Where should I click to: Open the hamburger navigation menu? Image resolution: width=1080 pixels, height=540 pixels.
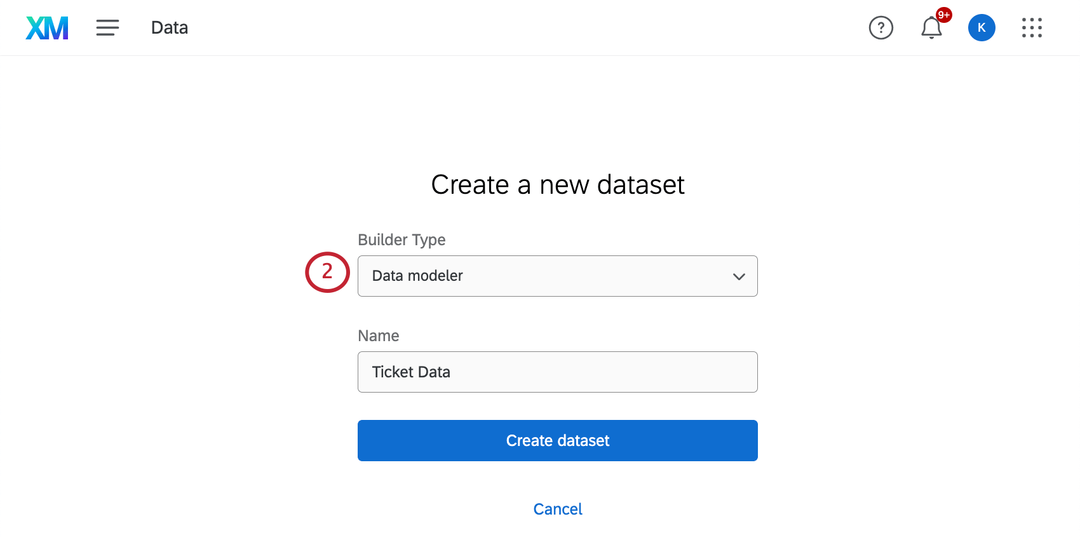click(x=107, y=28)
